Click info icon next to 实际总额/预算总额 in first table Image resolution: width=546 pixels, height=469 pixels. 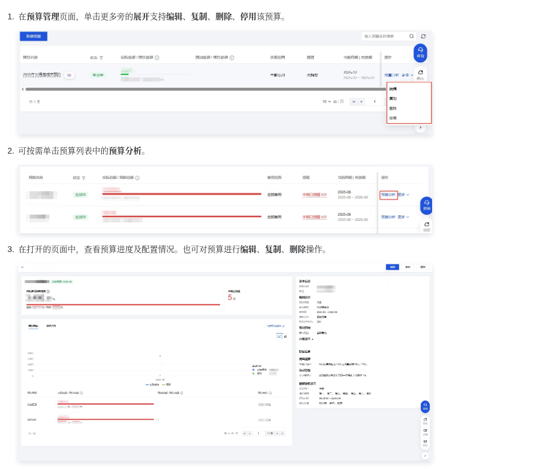[x=157, y=57]
